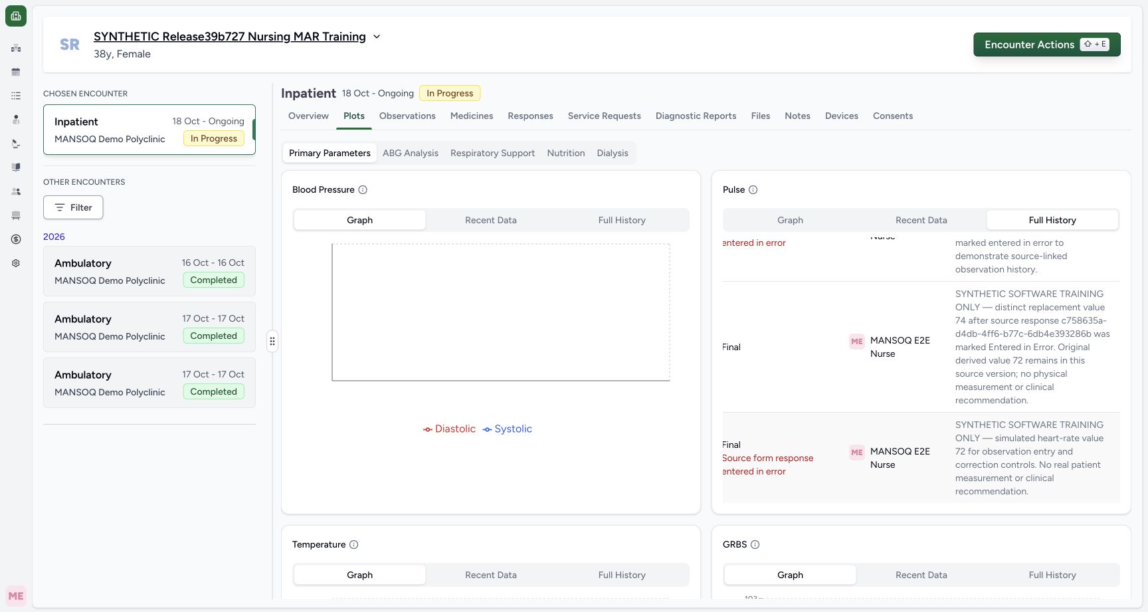Select the Respiratory Support sub-tab

492,153
